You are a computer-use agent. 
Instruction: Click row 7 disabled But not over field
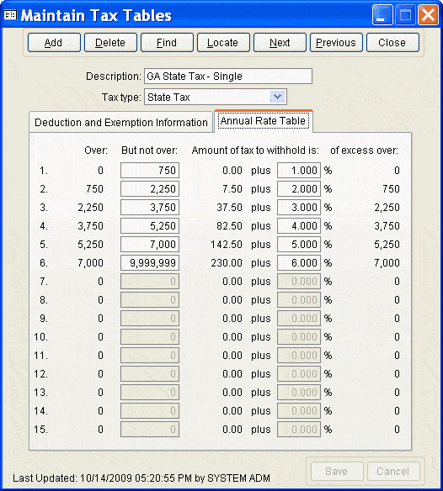point(150,281)
